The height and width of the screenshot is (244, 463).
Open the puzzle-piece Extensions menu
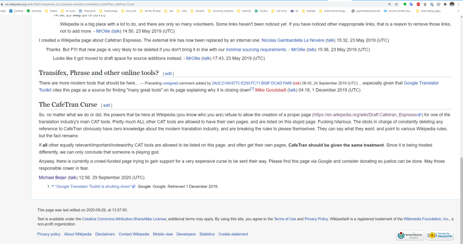[x=445, y=4]
